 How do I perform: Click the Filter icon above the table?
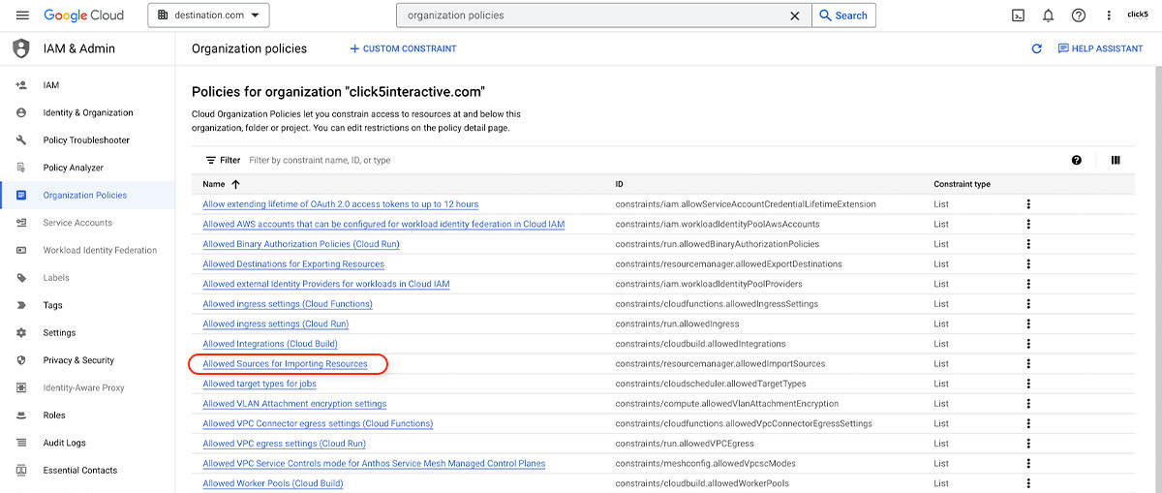point(211,160)
